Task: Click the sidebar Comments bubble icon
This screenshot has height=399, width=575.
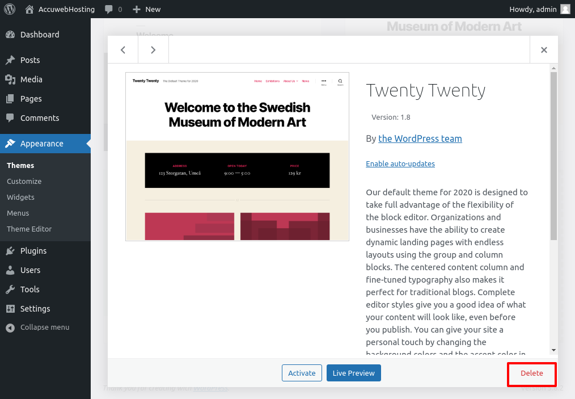Action: (10, 118)
